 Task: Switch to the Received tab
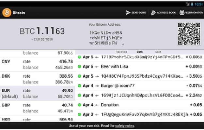(121, 52)
